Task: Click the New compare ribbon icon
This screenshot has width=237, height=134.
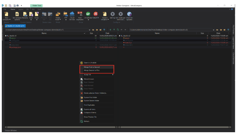Action: click(6, 14)
